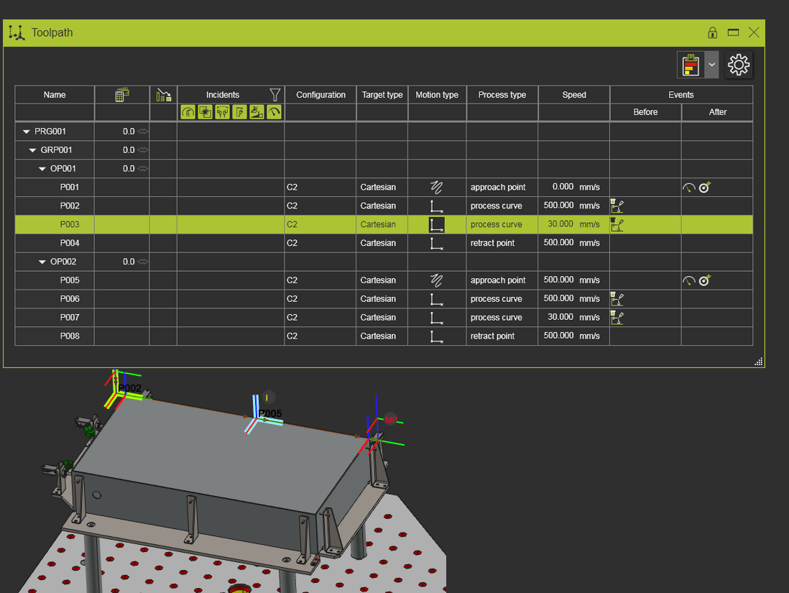The width and height of the screenshot is (789, 593).
Task: Toggle the speed limit incident filter icon
Action: click(274, 111)
